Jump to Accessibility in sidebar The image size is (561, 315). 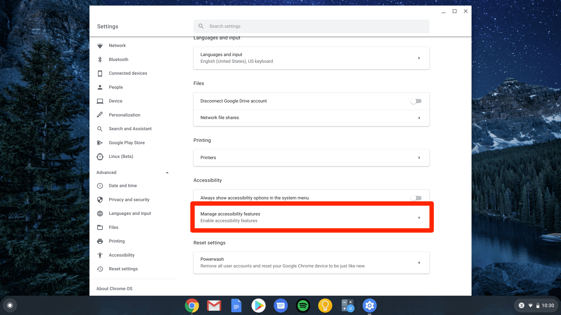pos(122,255)
